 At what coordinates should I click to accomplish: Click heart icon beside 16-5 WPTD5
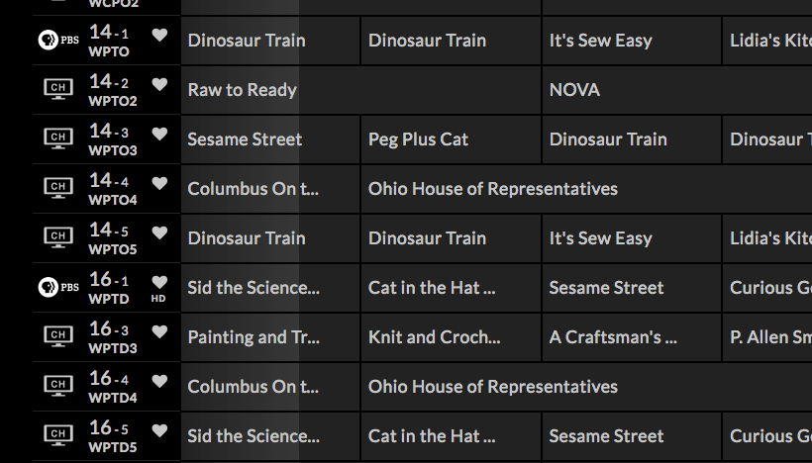(x=159, y=430)
